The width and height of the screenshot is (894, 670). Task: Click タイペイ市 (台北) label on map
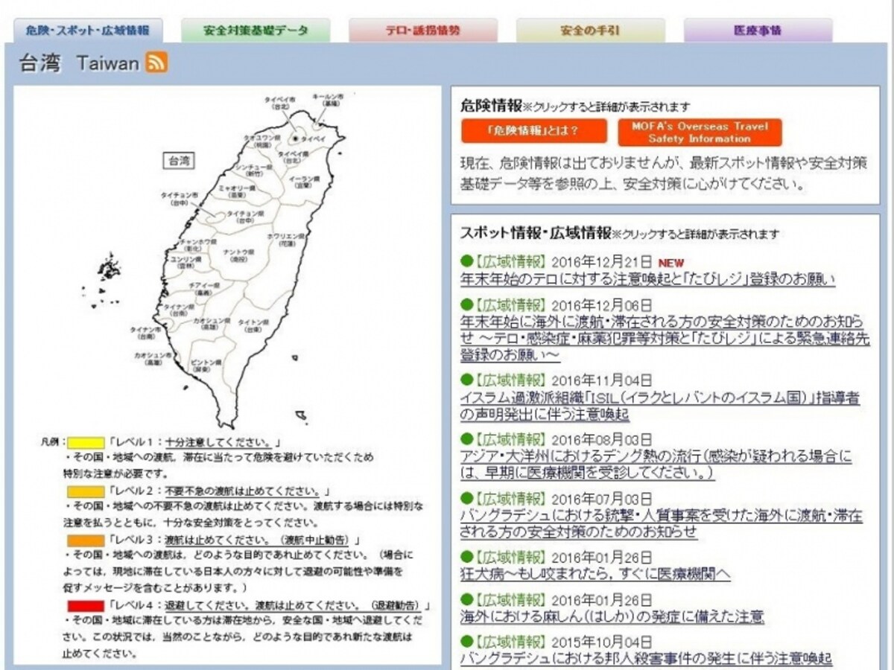pyautogui.click(x=280, y=103)
